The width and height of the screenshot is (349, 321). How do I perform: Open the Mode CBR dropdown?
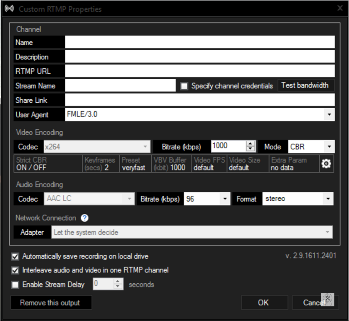pos(329,147)
